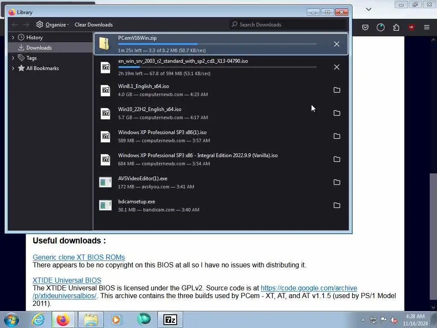Viewport: 437px width, 328px height.
Task: Open the Firefox hamburger application menu
Action: pyautogui.click(x=427, y=27)
